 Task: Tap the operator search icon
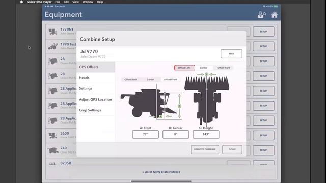coord(262,15)
